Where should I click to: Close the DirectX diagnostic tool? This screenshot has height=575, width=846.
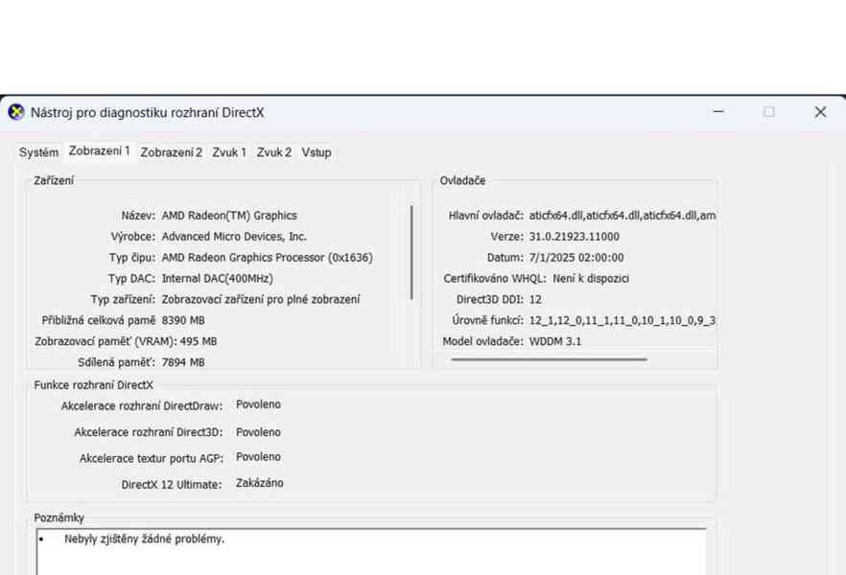point(820,112)
